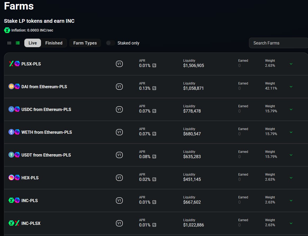Image resolution: width=308 pixels, height=236 pixels.
Task: Click V1 badge on USDC from Ethereum-PLS row
Action: (x=119, y=109)
